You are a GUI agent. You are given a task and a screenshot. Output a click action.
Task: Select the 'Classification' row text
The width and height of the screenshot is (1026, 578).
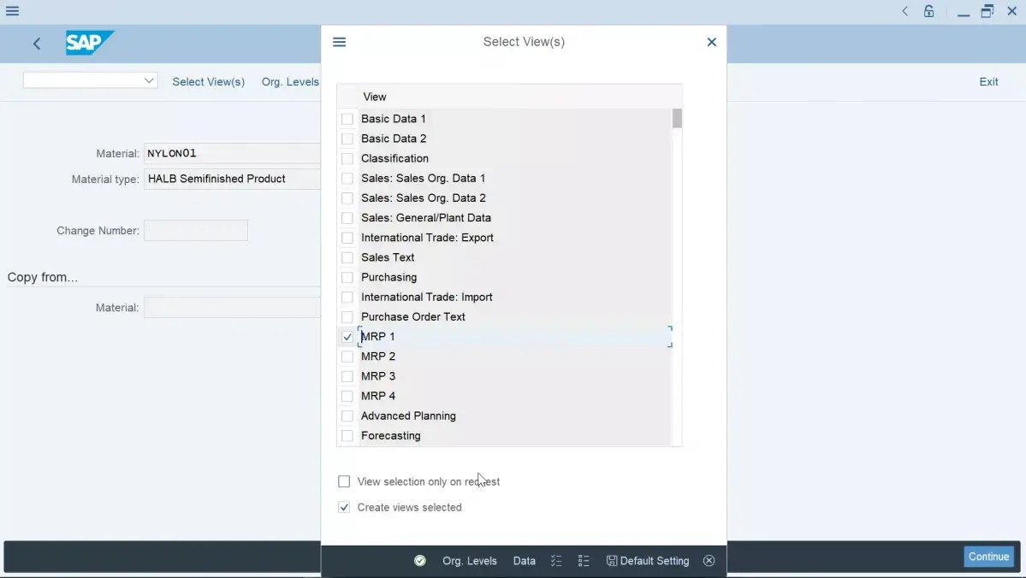394,158
